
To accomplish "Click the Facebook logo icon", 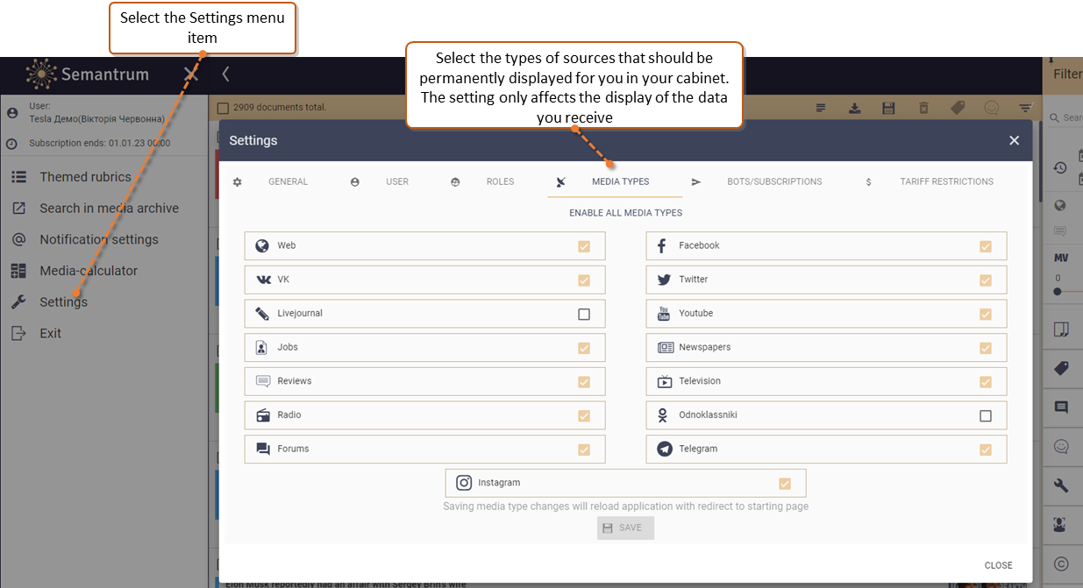I will click(x=663, y=245).
